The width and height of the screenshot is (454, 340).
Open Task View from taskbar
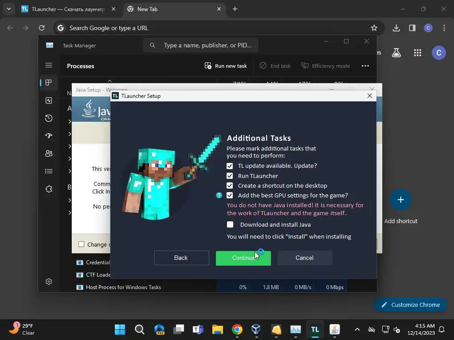[179, 329]
